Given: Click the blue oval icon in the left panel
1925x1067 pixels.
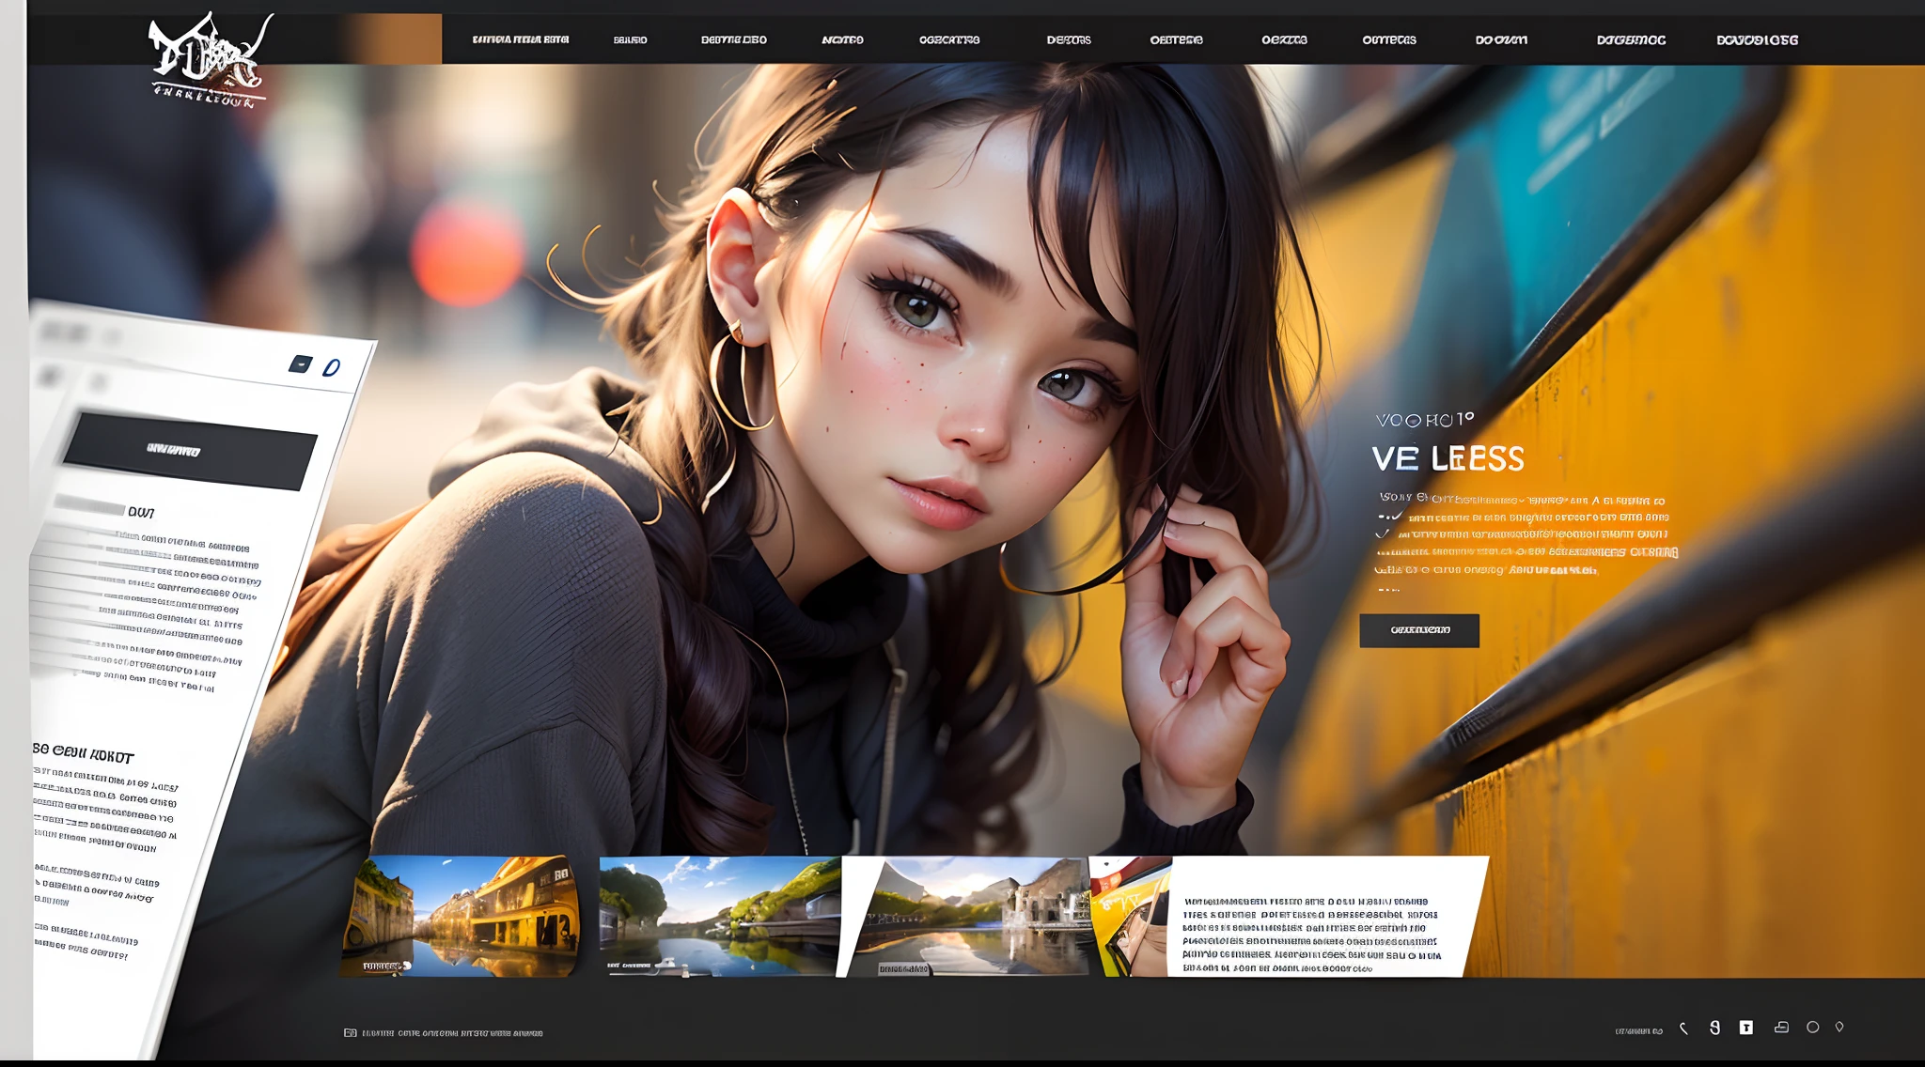Looking at the screenshot, I should (x=331, y=367).
